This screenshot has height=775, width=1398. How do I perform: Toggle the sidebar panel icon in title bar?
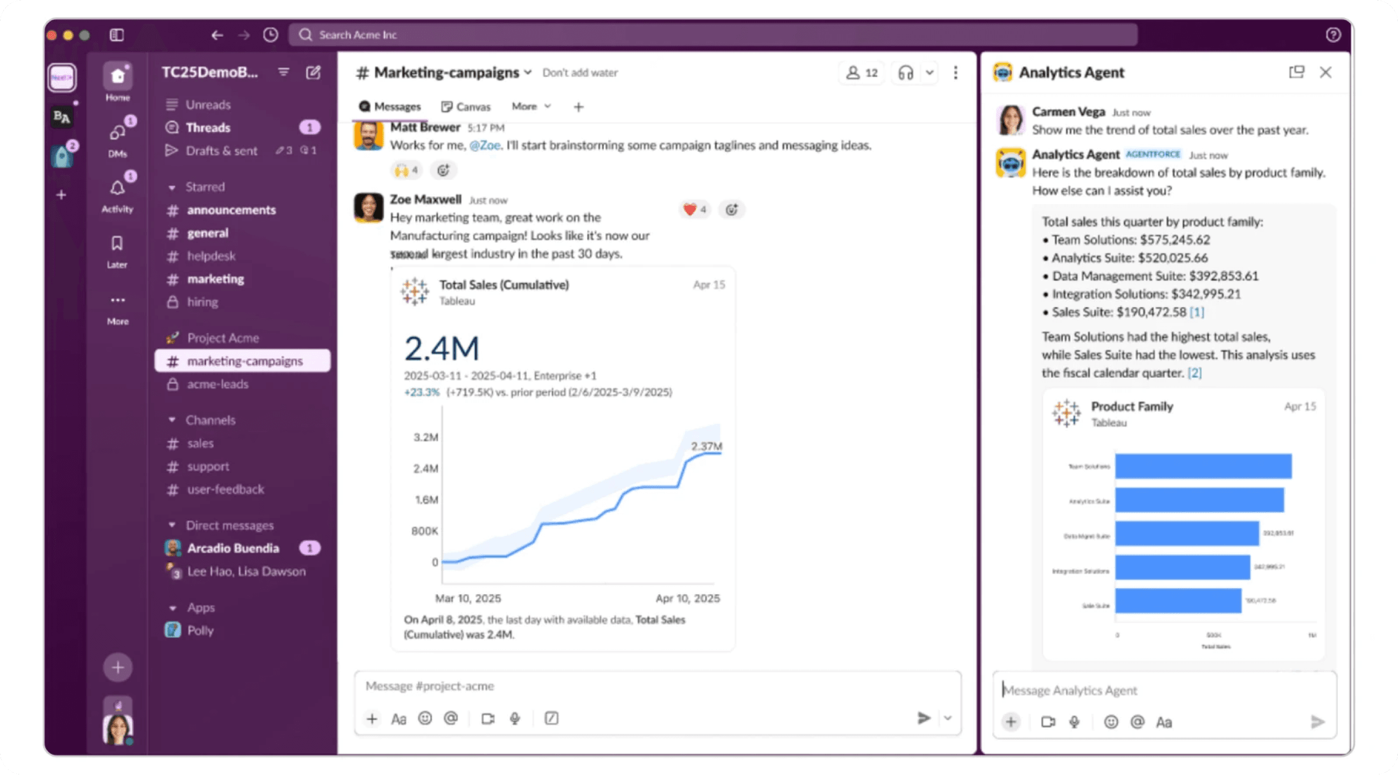116,35
